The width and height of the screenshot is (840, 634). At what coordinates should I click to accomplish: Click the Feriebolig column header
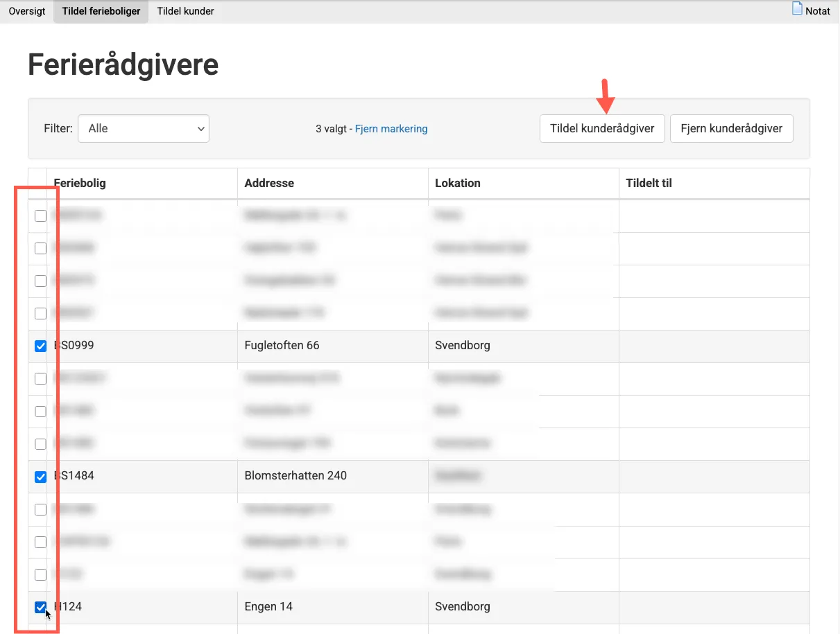tap(80, 183)
